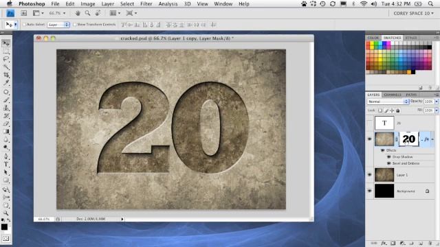Select the Pen tool
Viewport: 440px width, 247px height.
pyautogui.click(x=6, y=156)
